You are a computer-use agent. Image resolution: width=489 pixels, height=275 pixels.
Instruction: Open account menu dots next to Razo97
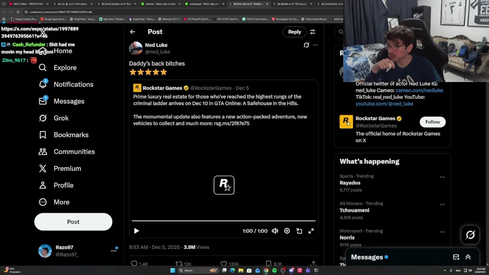coord(113,251)
